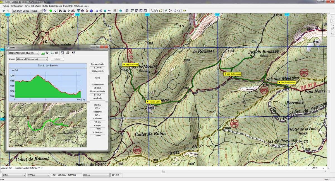The width and height of the screenshot is (335, 181).
Task: Click the green profile graph icon
Action: (x=43, y=53)
